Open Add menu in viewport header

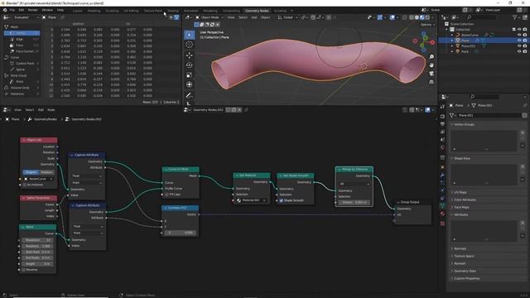[254, 17]
